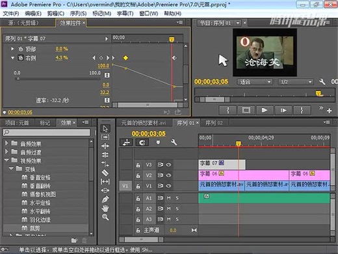Collapse the 视频效果 folder
The image size is (338, 254).
click(6, 160)
